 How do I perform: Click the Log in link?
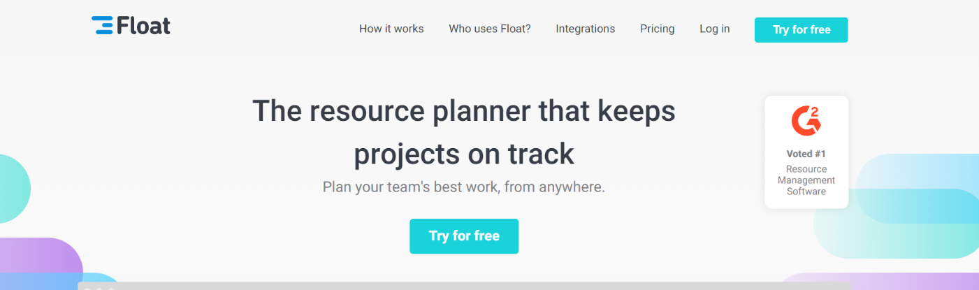pos(715,29)
